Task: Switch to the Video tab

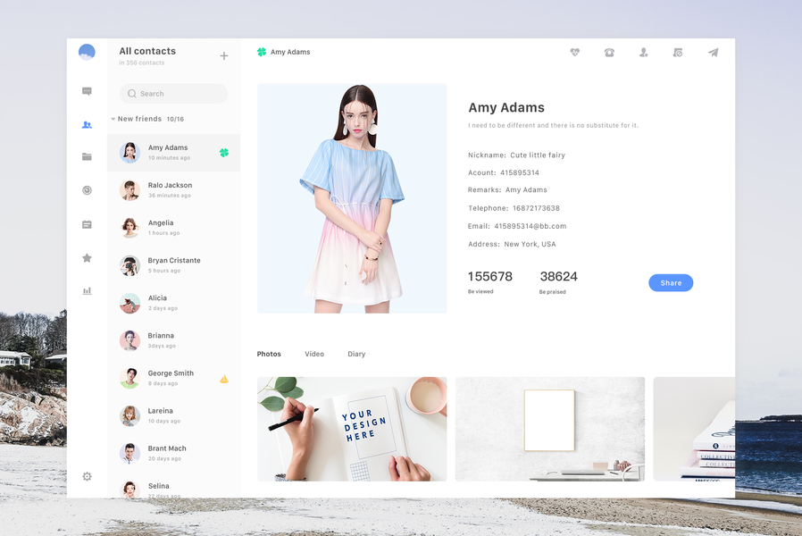Action: tap(314, 354)
